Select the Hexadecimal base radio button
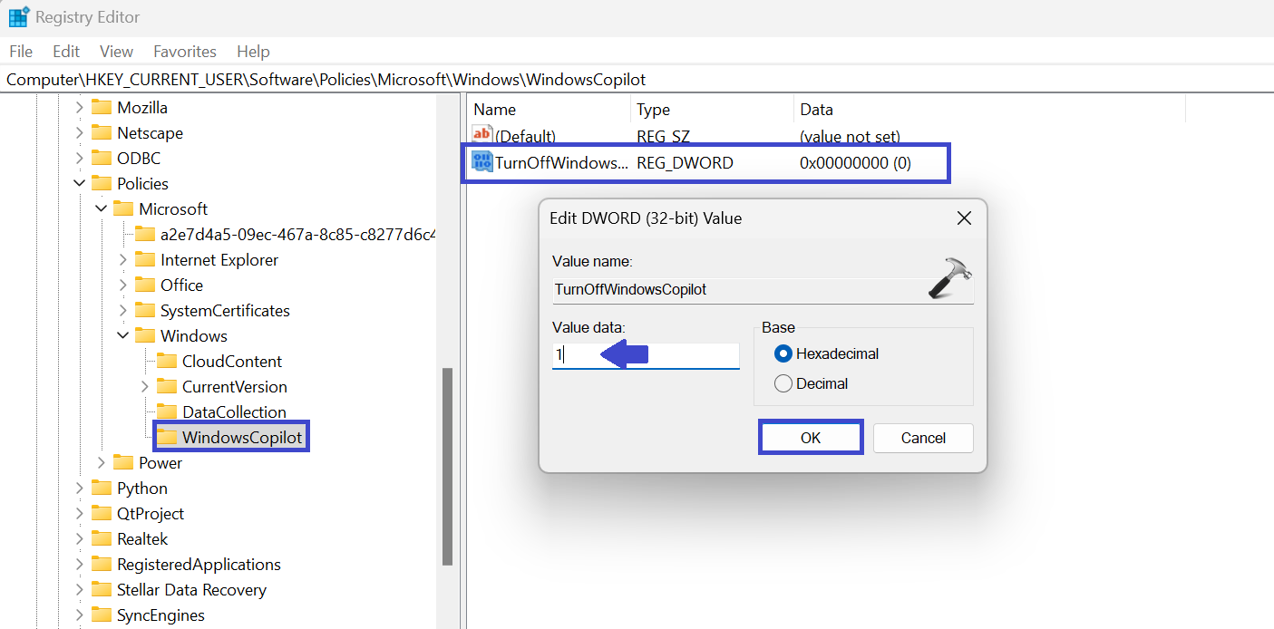 coord(783,353)
